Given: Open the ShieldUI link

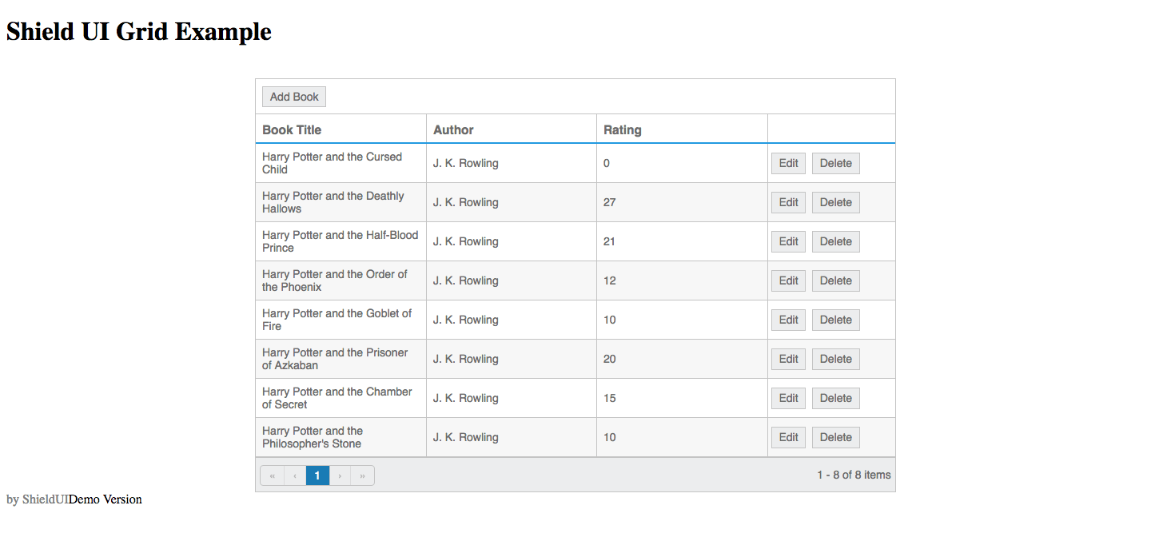Looking at the screenshot, I should pyautogui.click(x=47, y=499).
